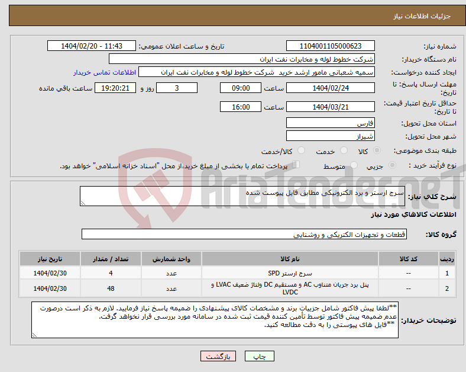Click the validity time field 16:00
466x372 pixels.
(241, 107)
